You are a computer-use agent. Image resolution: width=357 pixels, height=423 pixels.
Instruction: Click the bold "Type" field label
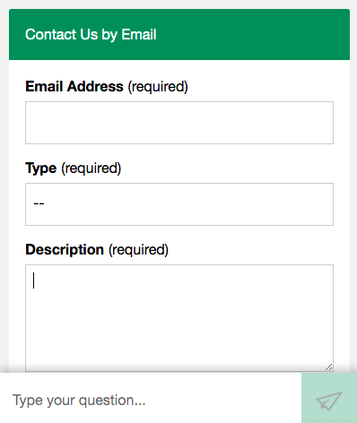pyautogui.click(x=41, y=168)
